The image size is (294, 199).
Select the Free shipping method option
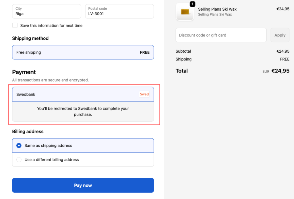pyautogui.click(x=83, y=52)
